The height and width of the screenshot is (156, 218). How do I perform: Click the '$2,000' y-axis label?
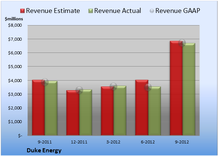(15, 108)
